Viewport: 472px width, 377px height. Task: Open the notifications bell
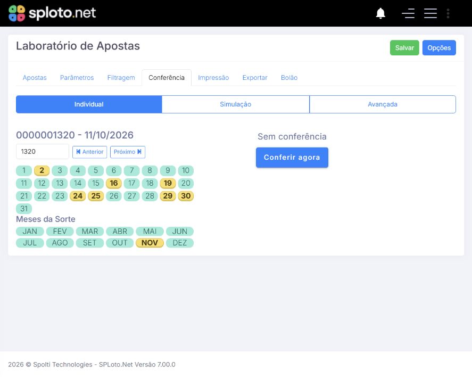(380, 13)
